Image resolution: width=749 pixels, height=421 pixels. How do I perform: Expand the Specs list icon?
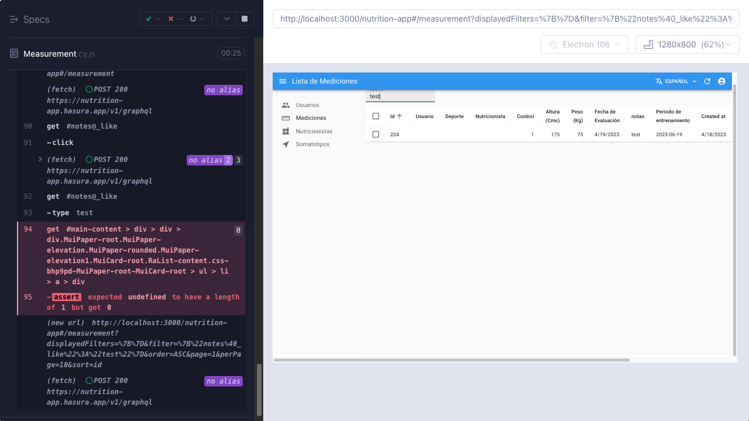[x=14, y=19]
